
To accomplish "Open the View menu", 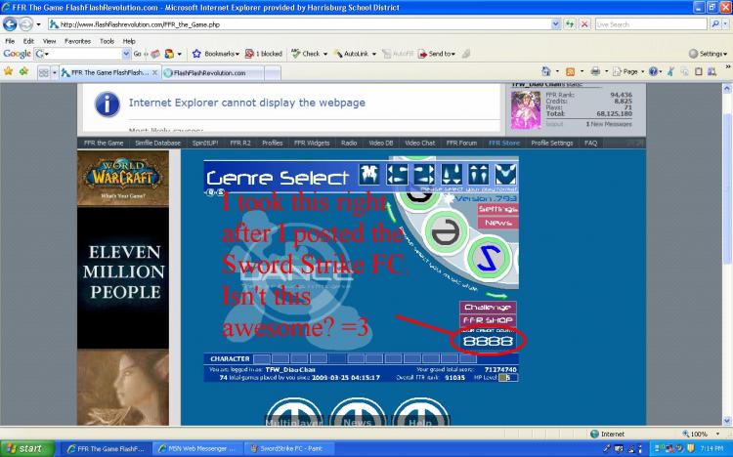I will click(x=49, y=41).
